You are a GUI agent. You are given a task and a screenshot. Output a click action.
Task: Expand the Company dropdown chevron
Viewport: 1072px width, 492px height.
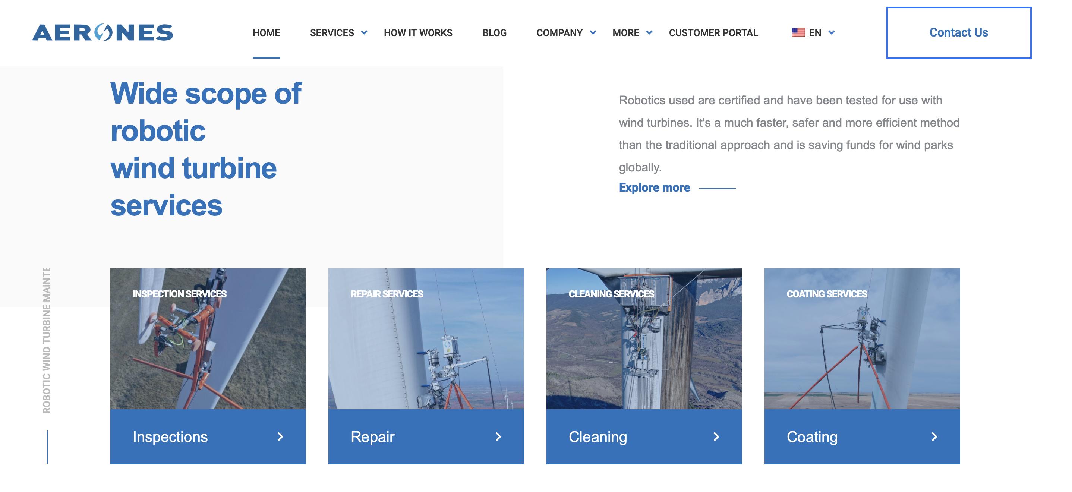point(593,32)
